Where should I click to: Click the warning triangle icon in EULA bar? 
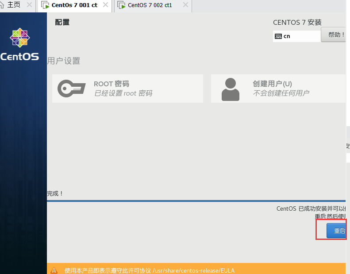54,270
